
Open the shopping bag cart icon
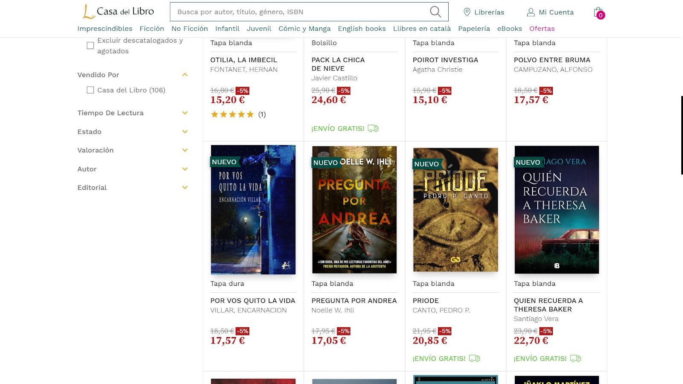point(599,12)
